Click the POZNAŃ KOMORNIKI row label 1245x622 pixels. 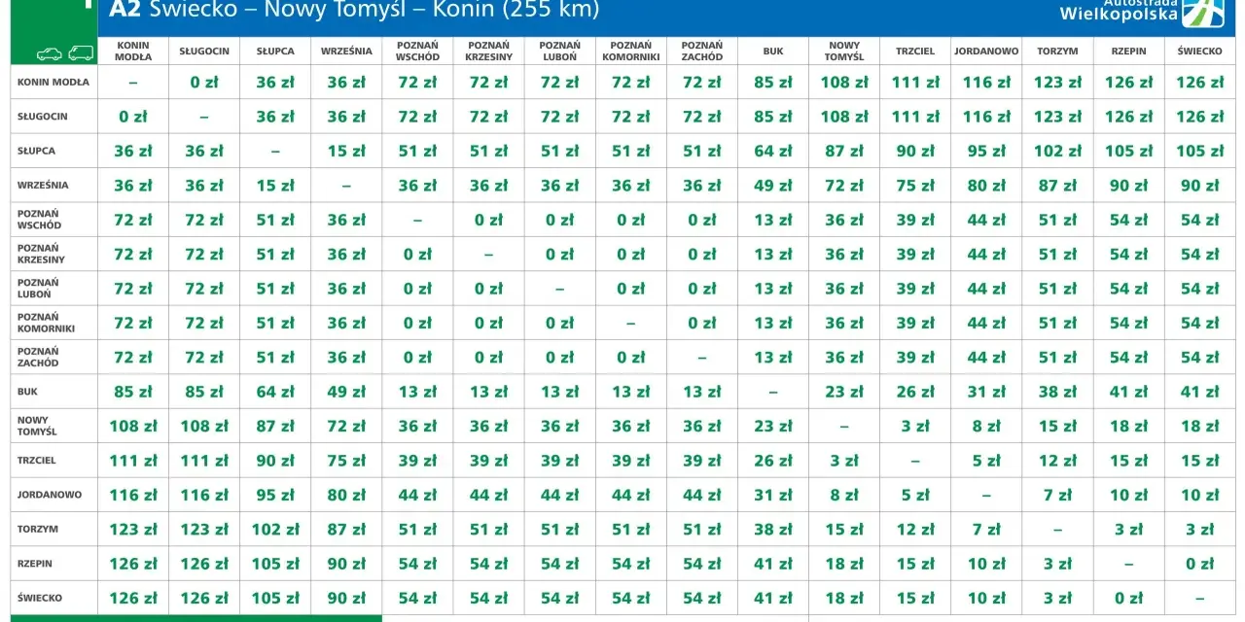[46, 323]
